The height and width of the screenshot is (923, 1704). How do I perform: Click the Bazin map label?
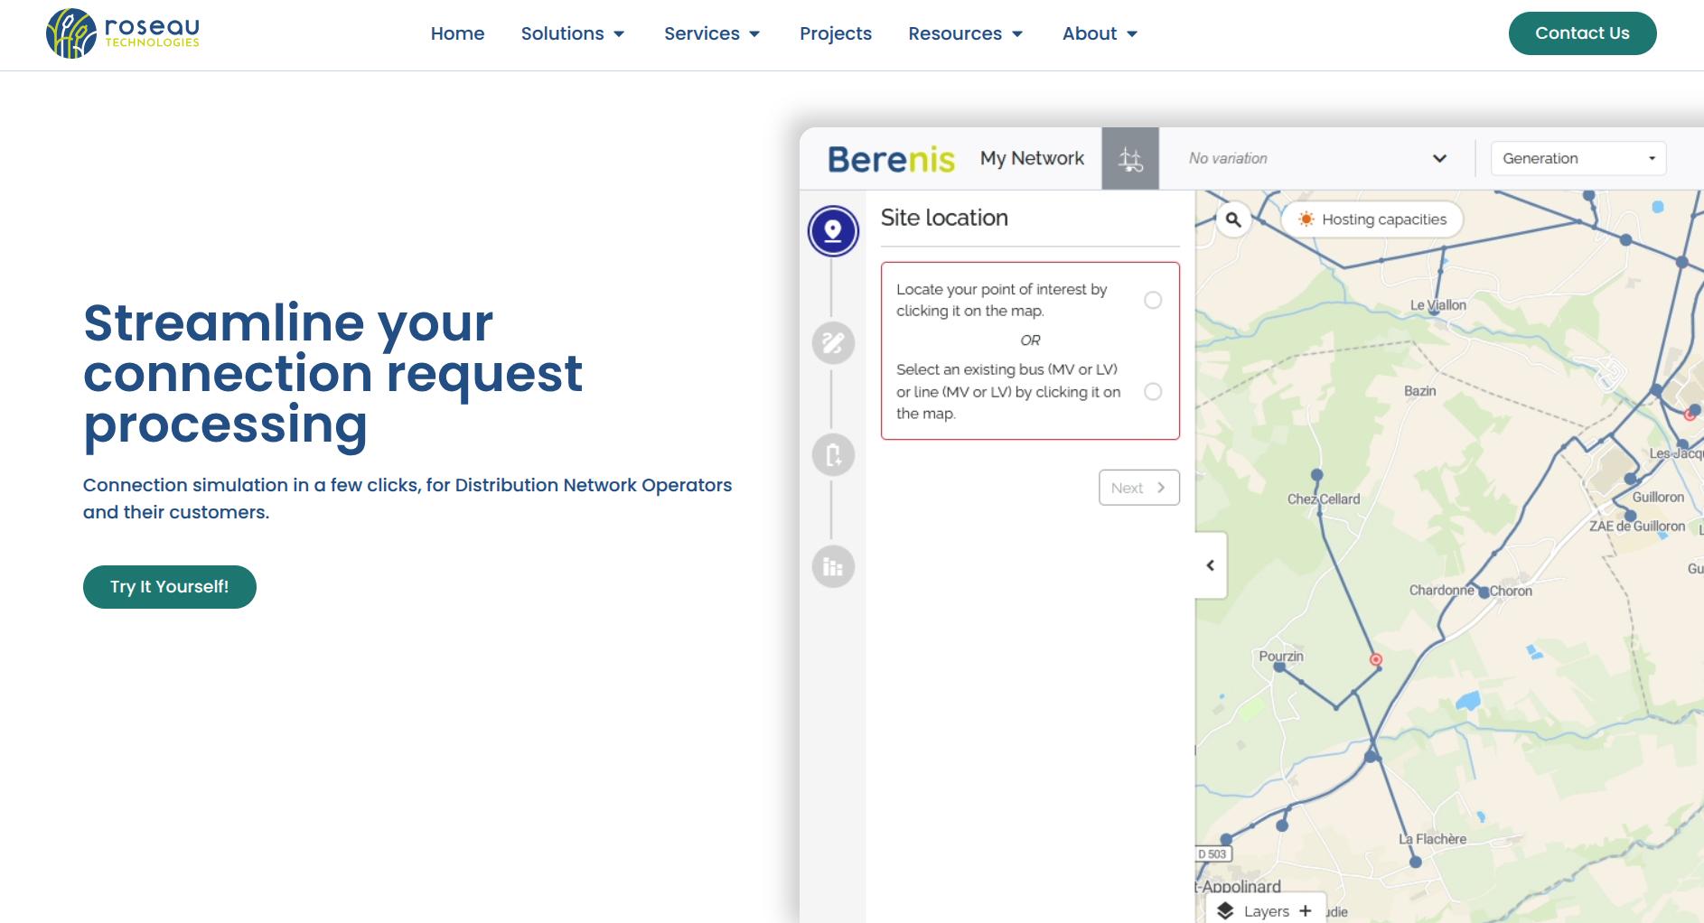coord(1419,391)
